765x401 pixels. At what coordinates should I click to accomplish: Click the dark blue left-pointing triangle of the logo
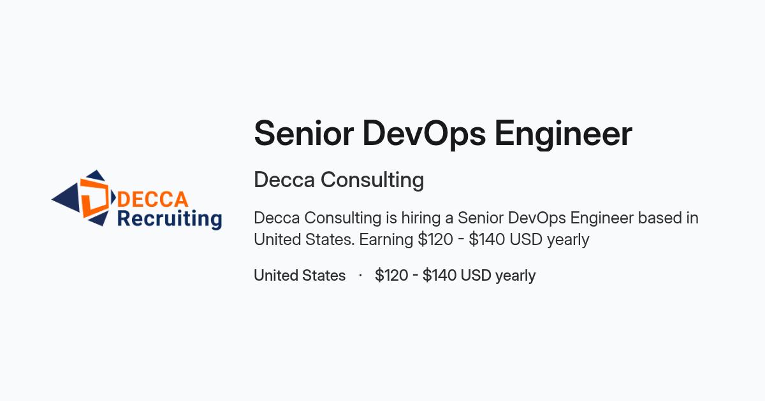click(65, 199)
